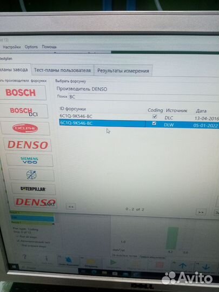Open the Настройки menu
The width and height of the screenshot is (219, 292).
point(11,47)
